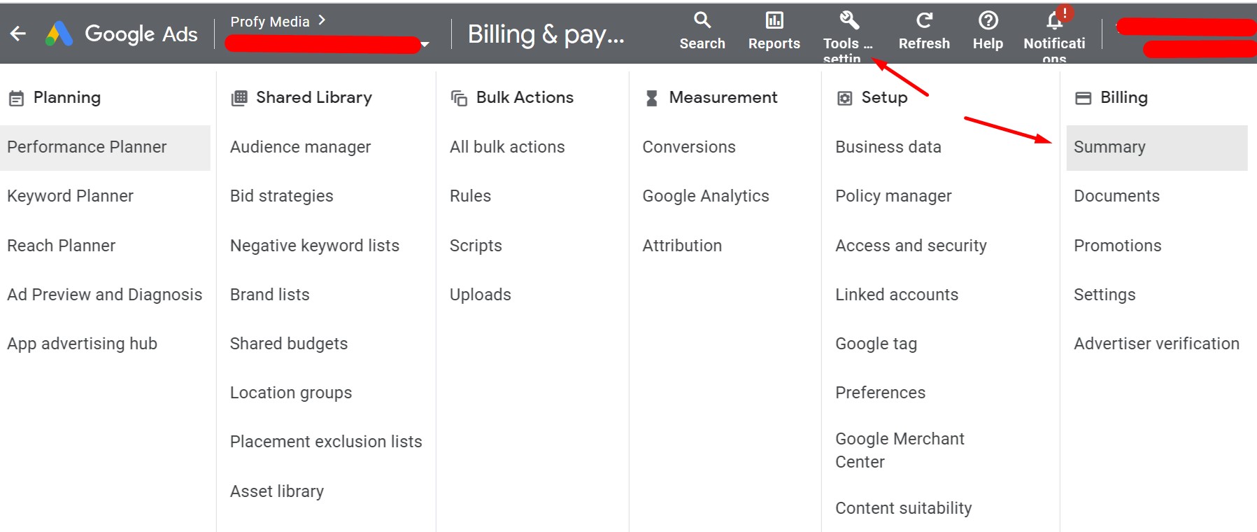Click the Google Ads logo
1257x532 pixels.
(x=59, y=34)
